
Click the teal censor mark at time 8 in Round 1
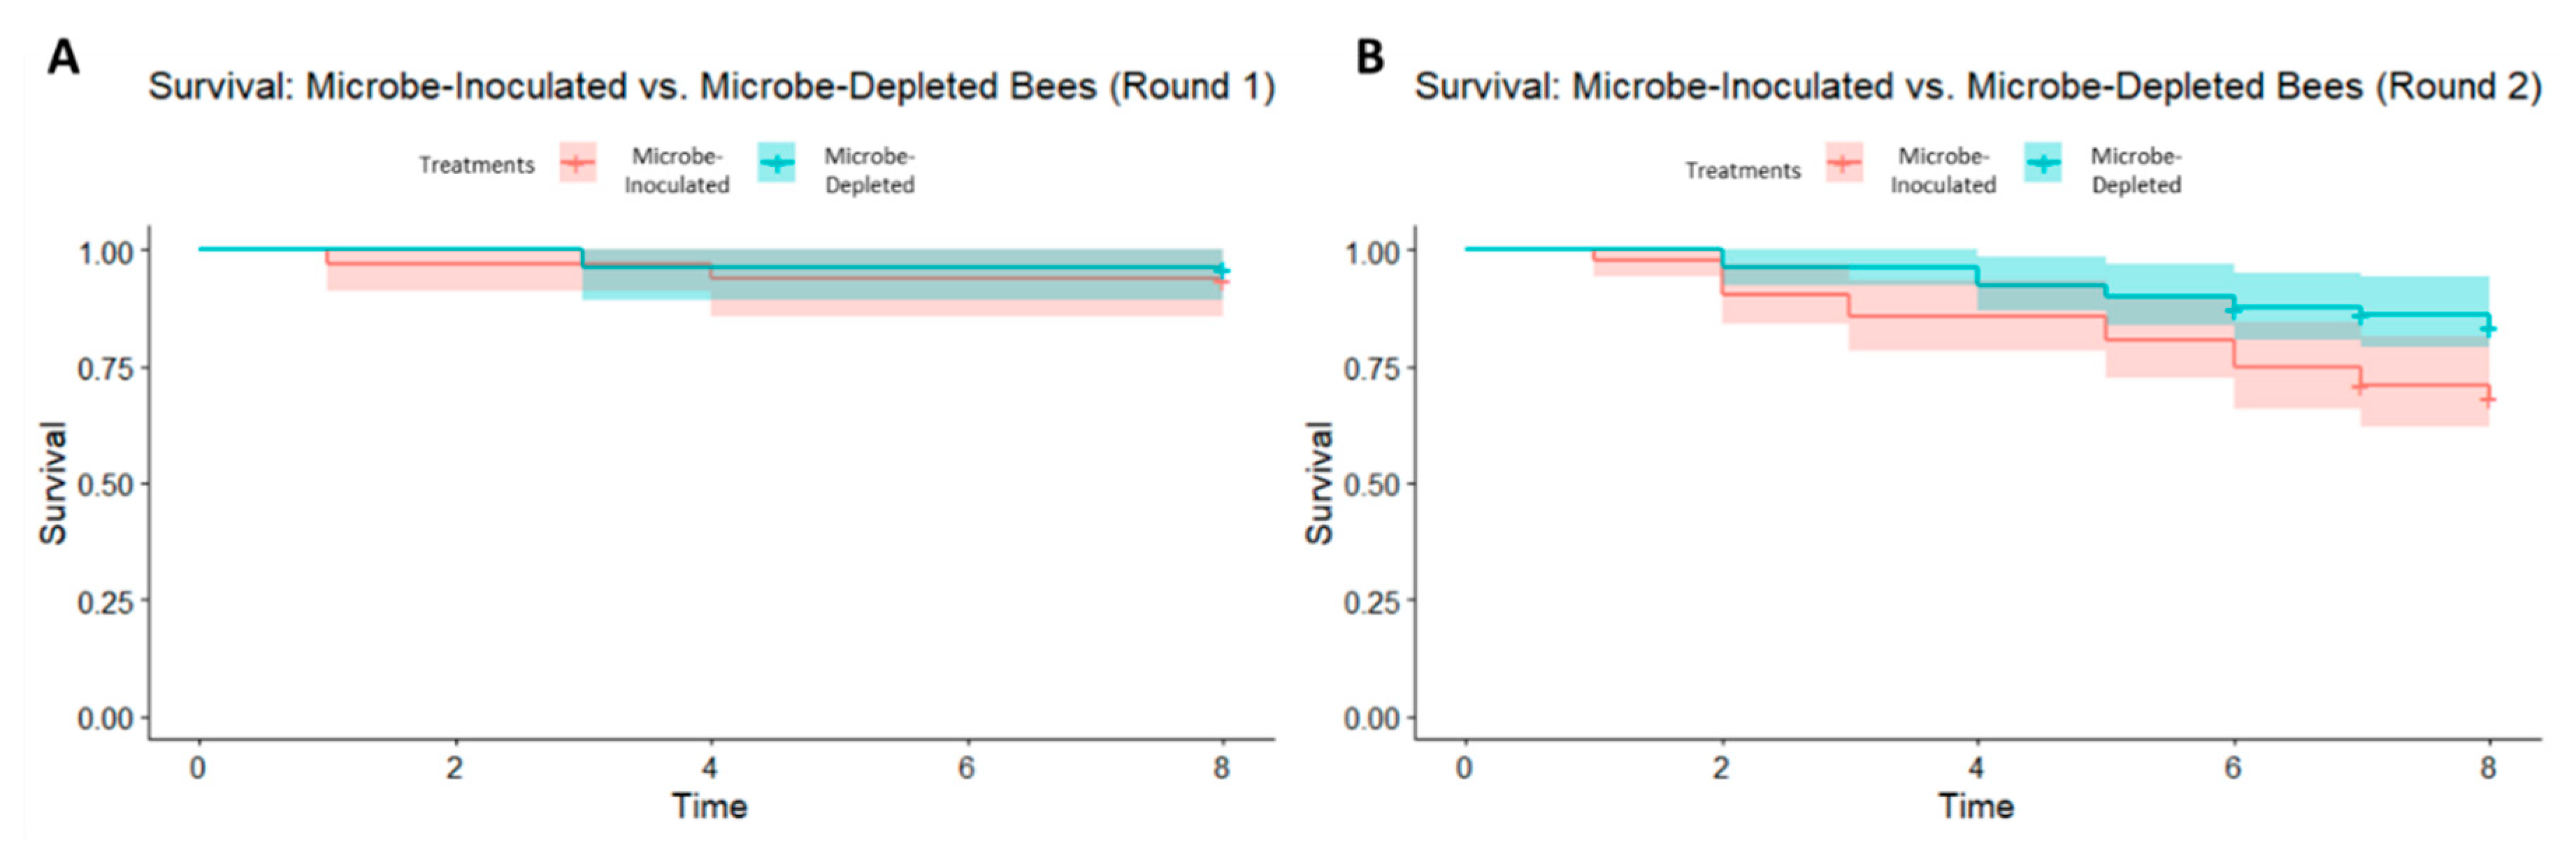[1221, 271]
